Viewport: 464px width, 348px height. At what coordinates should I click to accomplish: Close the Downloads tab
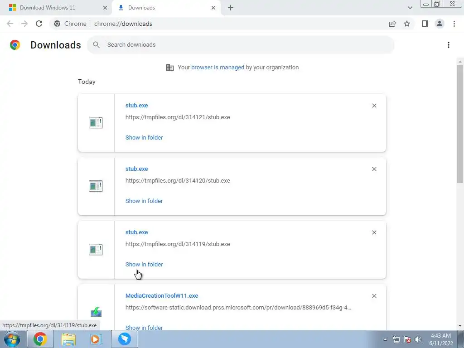tap(213, 8)
